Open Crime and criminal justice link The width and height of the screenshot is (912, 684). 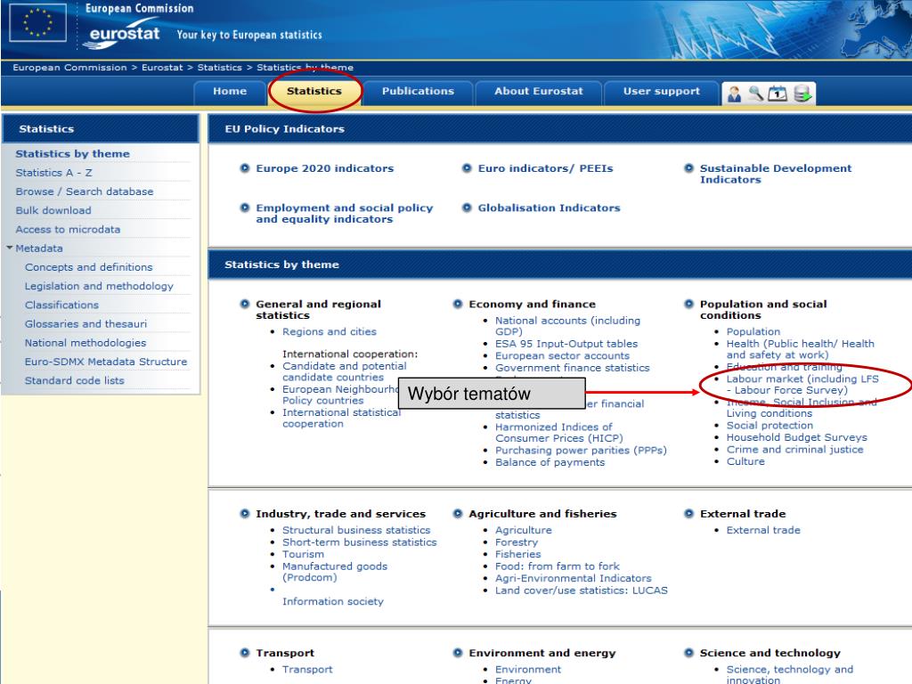click(794, 450)
